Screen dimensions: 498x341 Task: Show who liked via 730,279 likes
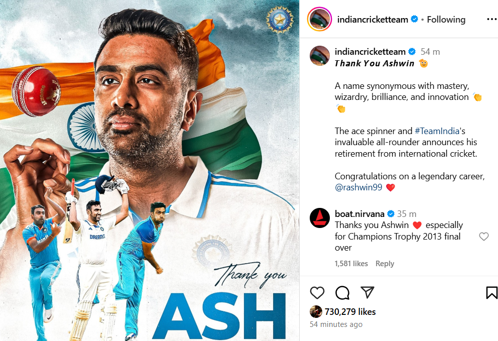[350, 312]
